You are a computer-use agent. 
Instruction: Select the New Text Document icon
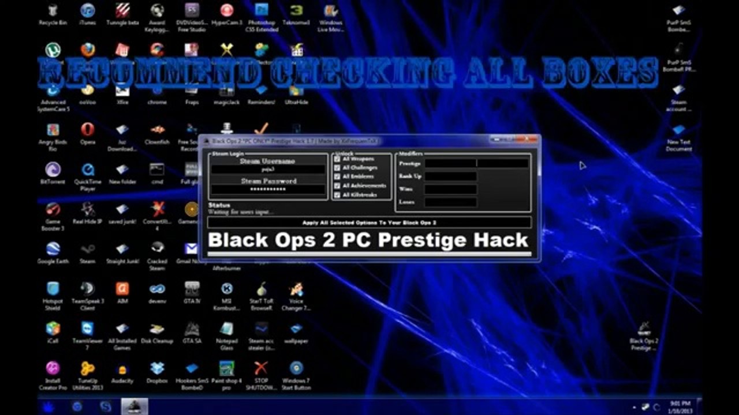[679, 137]
